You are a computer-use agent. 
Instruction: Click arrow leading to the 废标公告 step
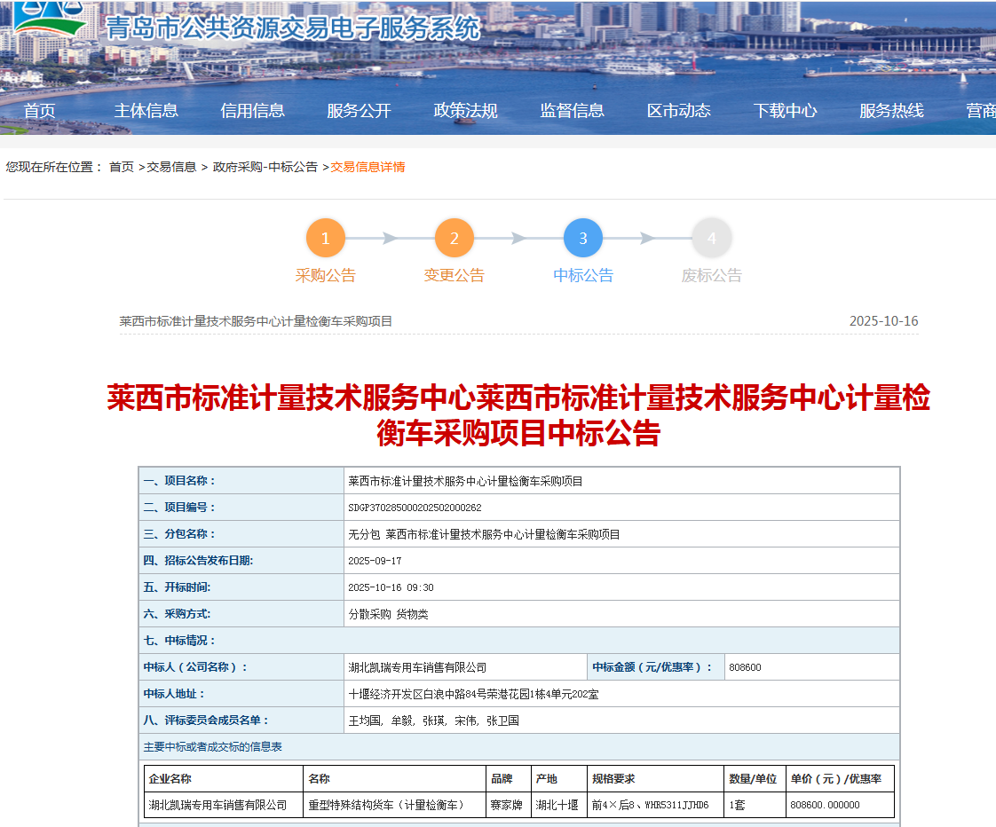coord(646,238)
